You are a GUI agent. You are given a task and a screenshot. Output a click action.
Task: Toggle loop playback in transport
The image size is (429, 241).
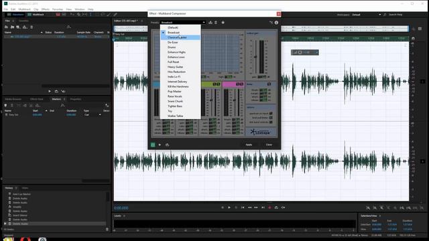pyautogui.click(x=276, y=208)
